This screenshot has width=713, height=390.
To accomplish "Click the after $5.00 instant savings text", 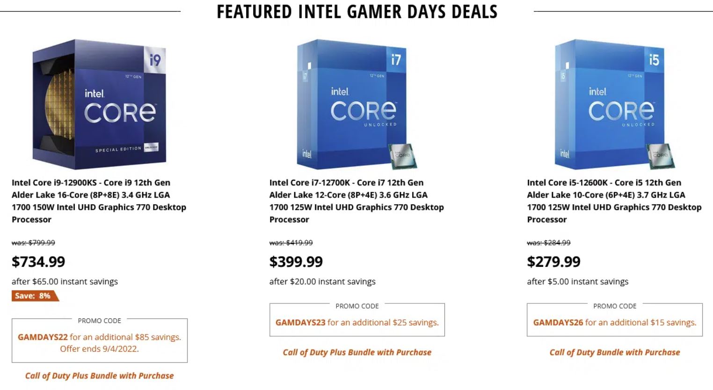I will coord(577,281).
